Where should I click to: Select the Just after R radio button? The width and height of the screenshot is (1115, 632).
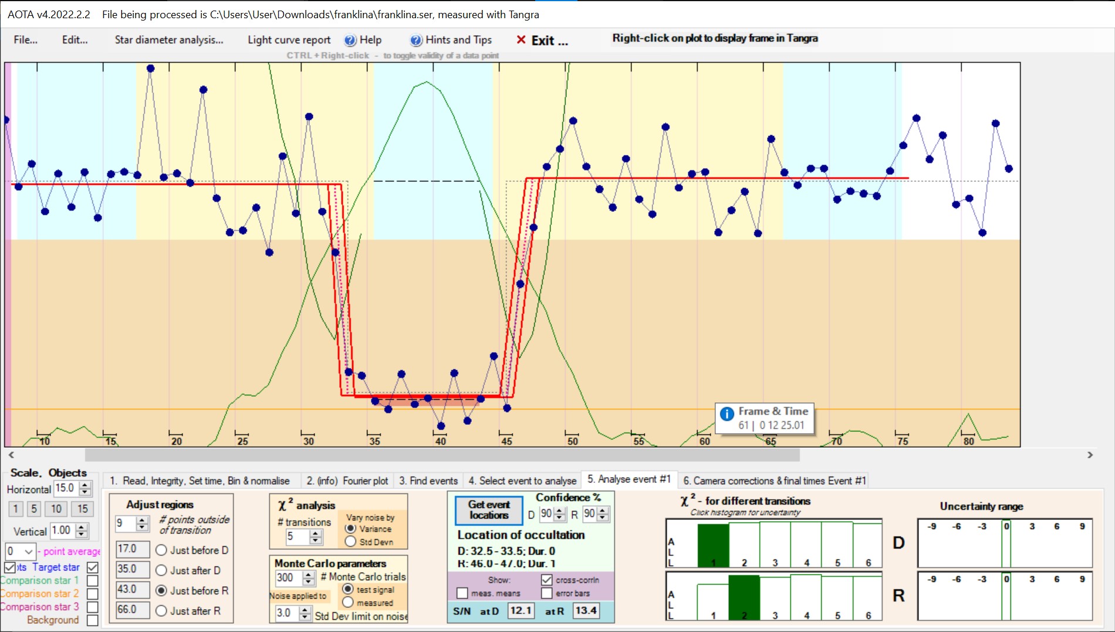click(x=161, y=611)
